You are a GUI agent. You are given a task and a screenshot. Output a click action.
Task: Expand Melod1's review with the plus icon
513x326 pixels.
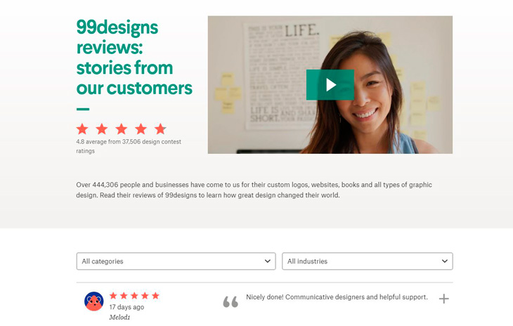pyautogui.click(x=443, y=299)
